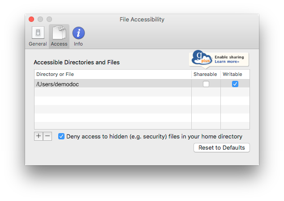Add a directory with plus button
The height and width of the screenshot is (201, 284).
pos(39,136)
